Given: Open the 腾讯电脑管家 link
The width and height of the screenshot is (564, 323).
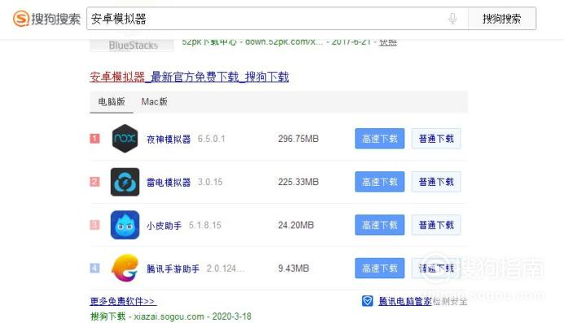Looking at the screenshot, I should coord(405,301).
